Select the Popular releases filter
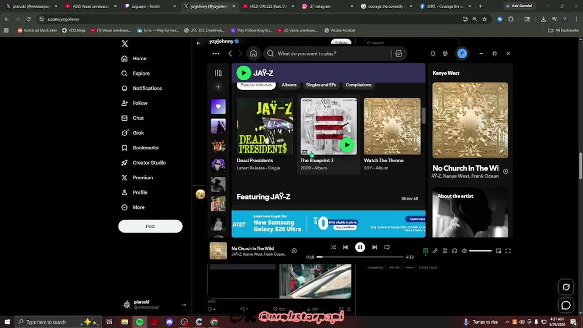Image resolution: width=583 pixels, height=328 pixels. point(256,85)
